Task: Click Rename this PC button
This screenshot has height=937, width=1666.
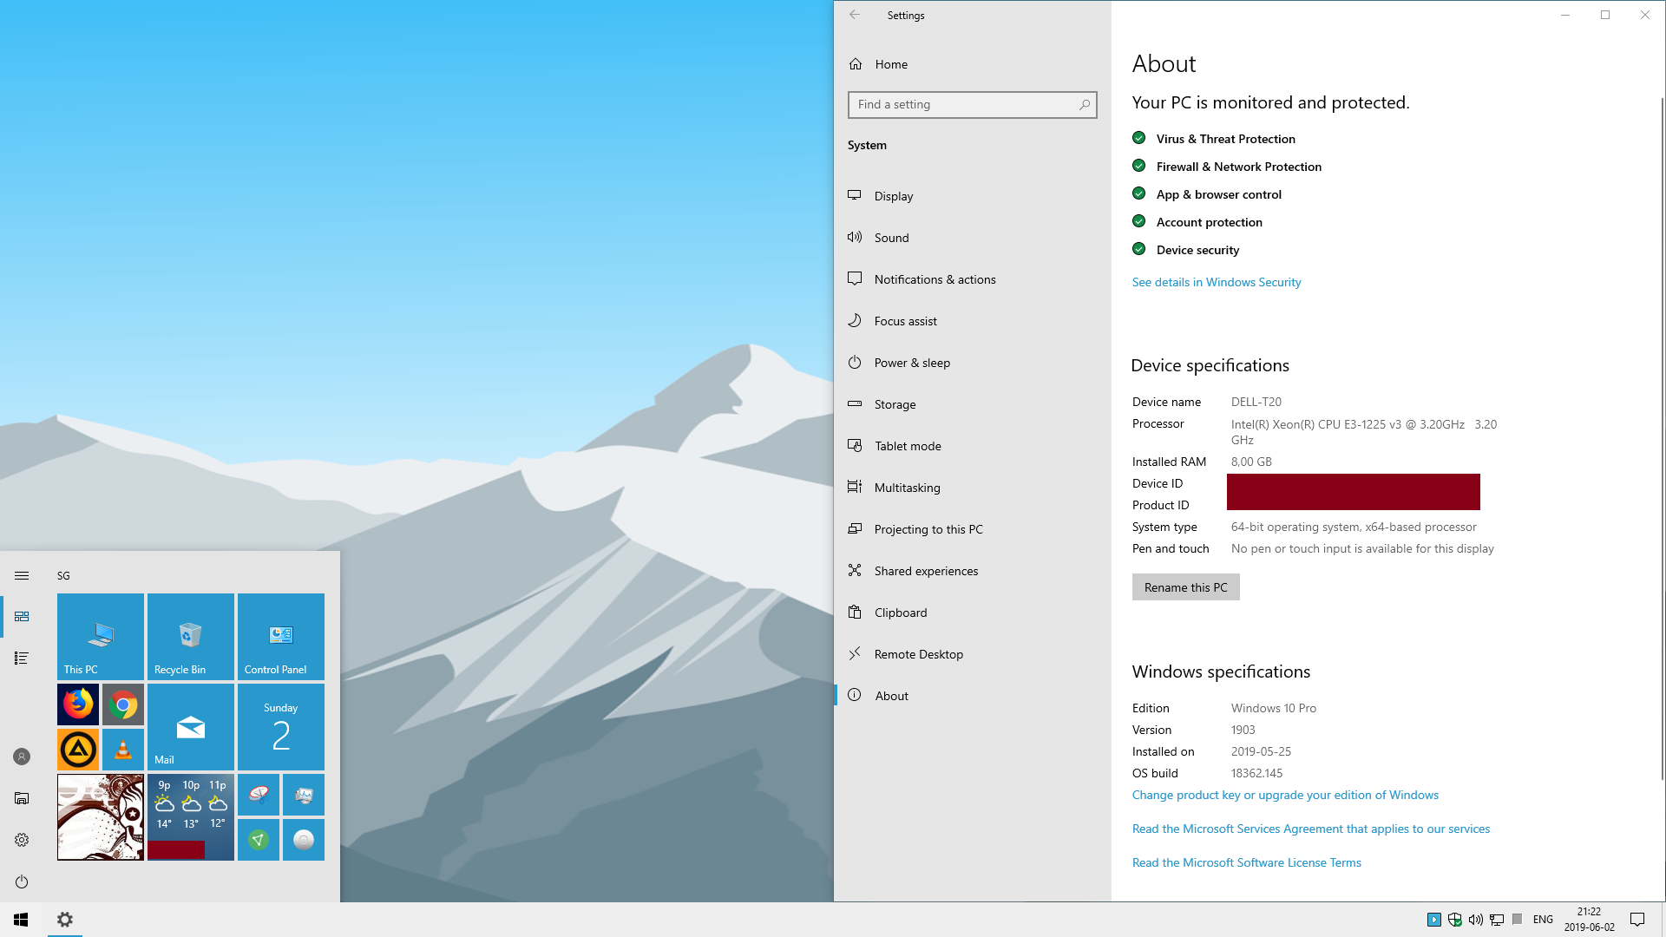Action: (x=1185, y=586)
